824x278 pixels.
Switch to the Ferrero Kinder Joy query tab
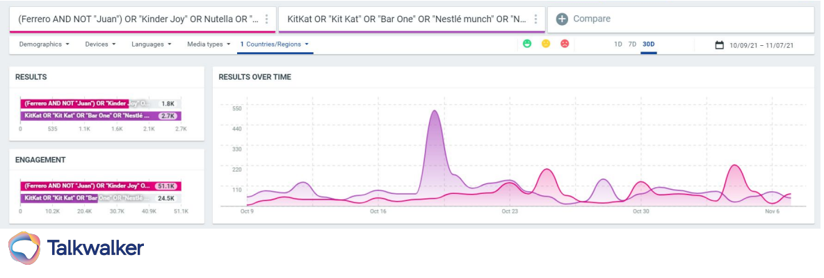[136, 19]
